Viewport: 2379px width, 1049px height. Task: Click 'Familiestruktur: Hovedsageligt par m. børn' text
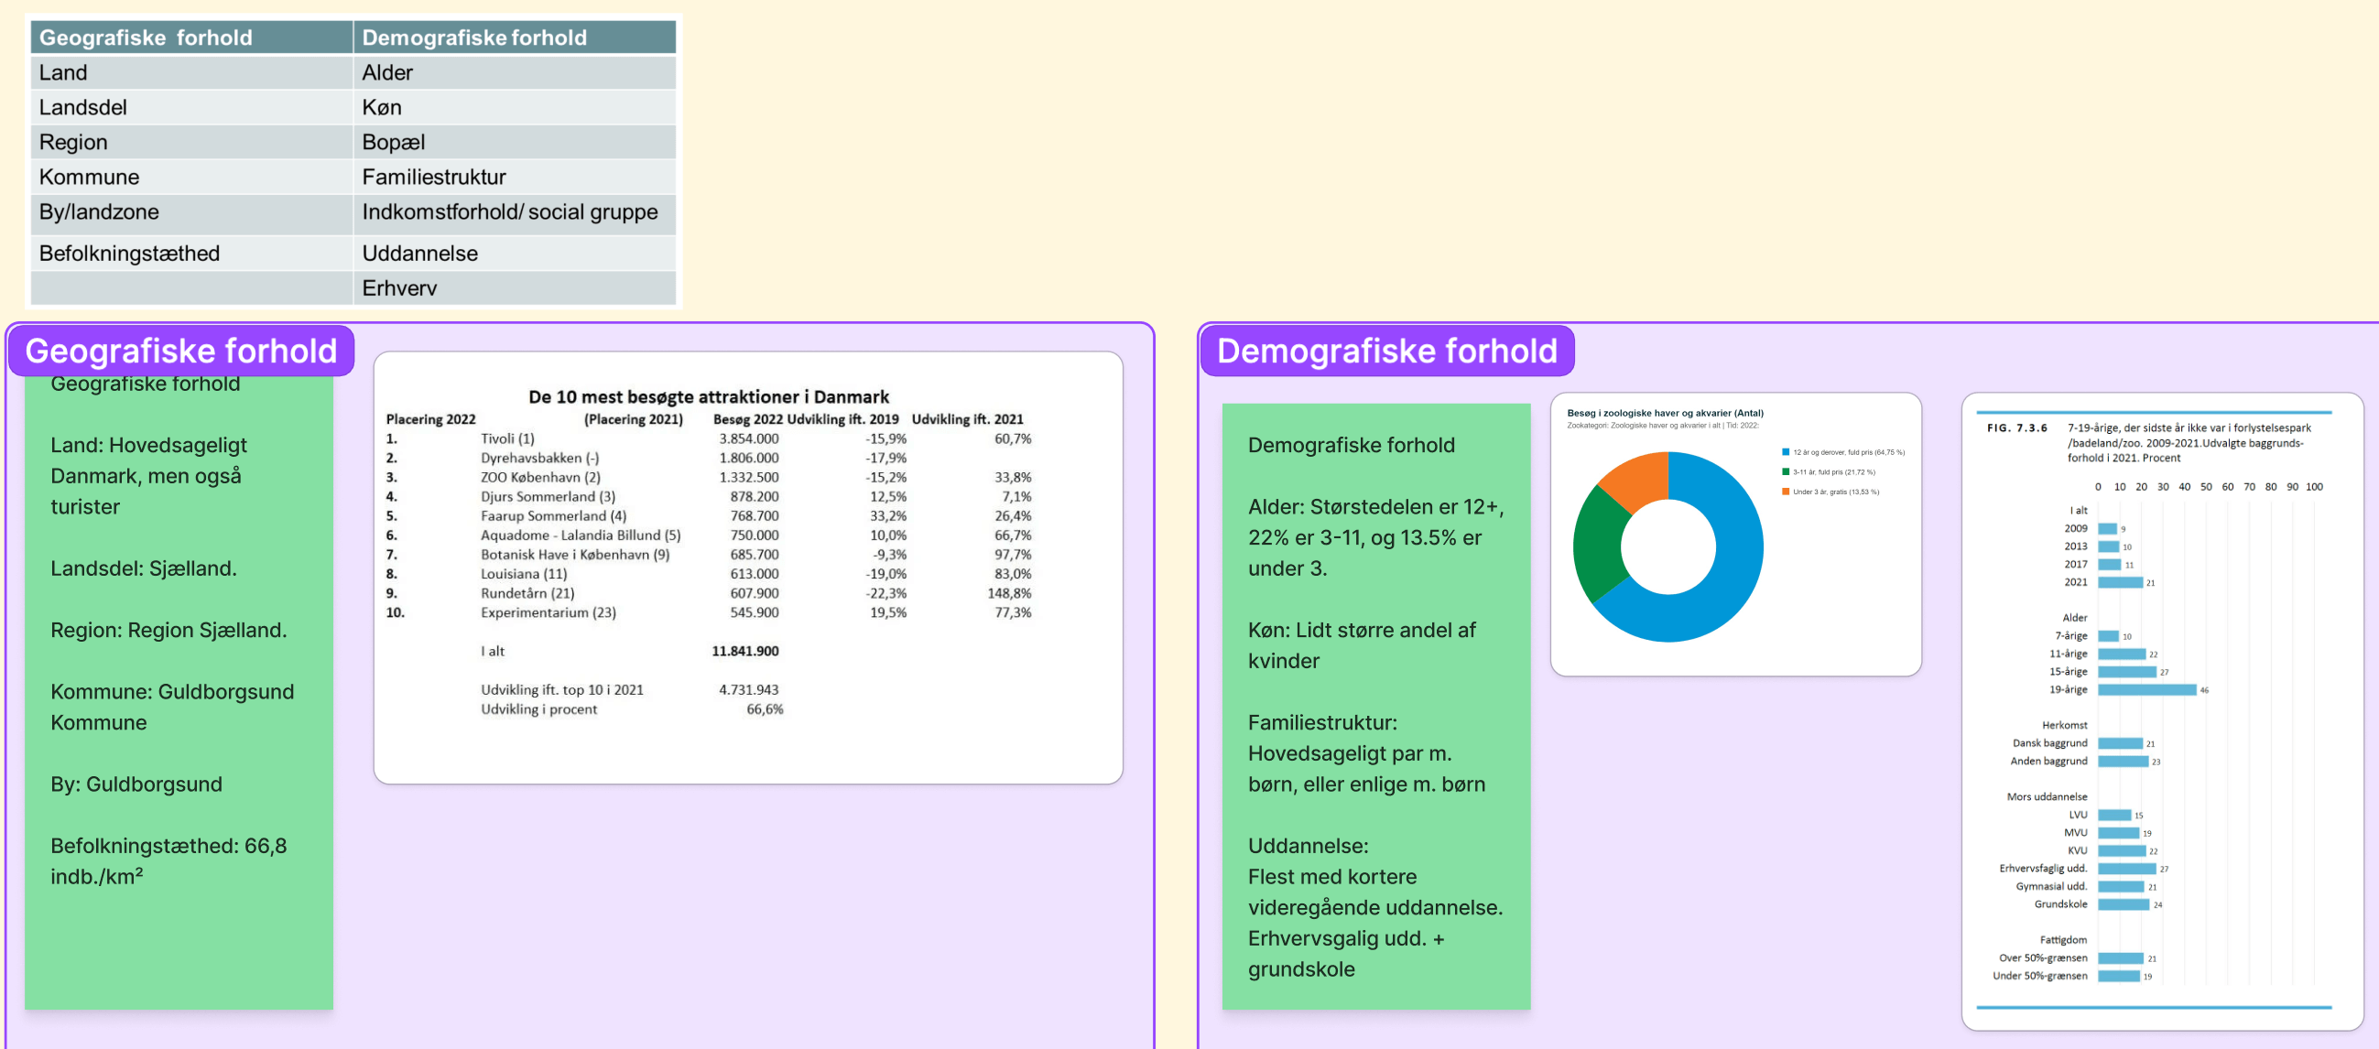1366,752
